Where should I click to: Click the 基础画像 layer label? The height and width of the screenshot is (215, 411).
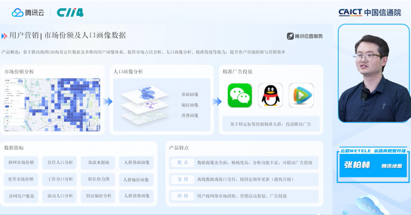click(x=190, y=94)
